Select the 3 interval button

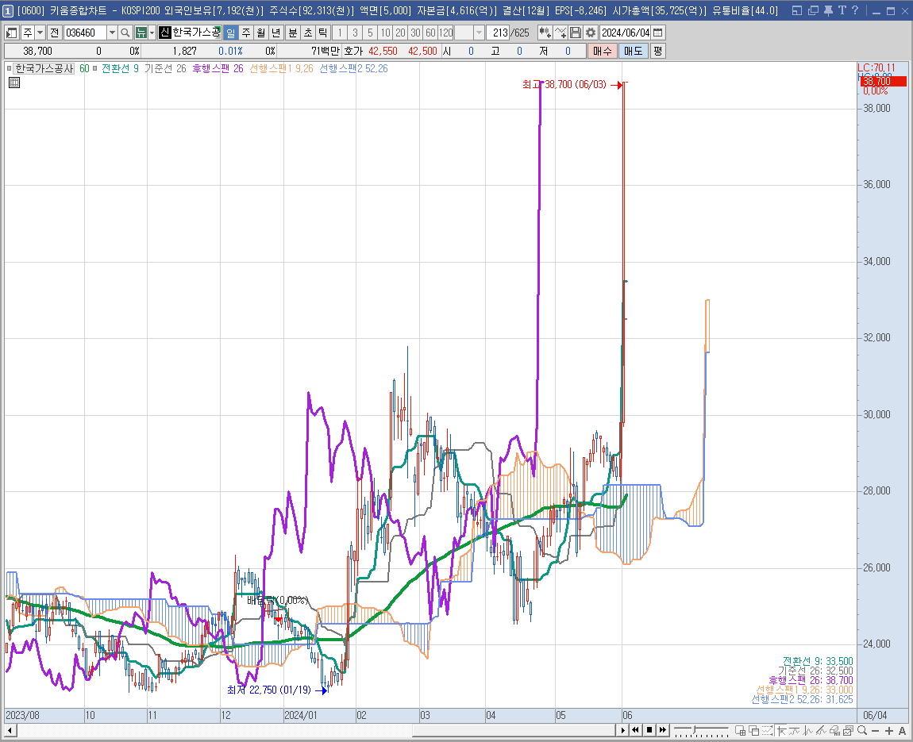tap(355, 33)
